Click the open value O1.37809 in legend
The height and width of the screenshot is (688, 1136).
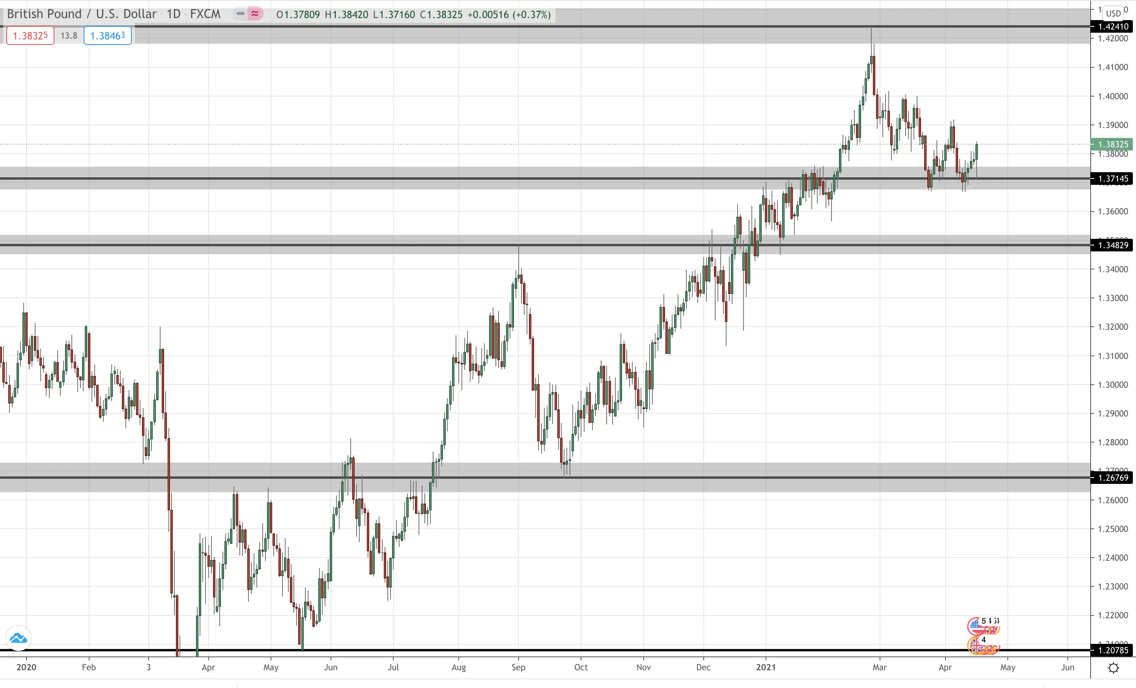click(298, 15)
